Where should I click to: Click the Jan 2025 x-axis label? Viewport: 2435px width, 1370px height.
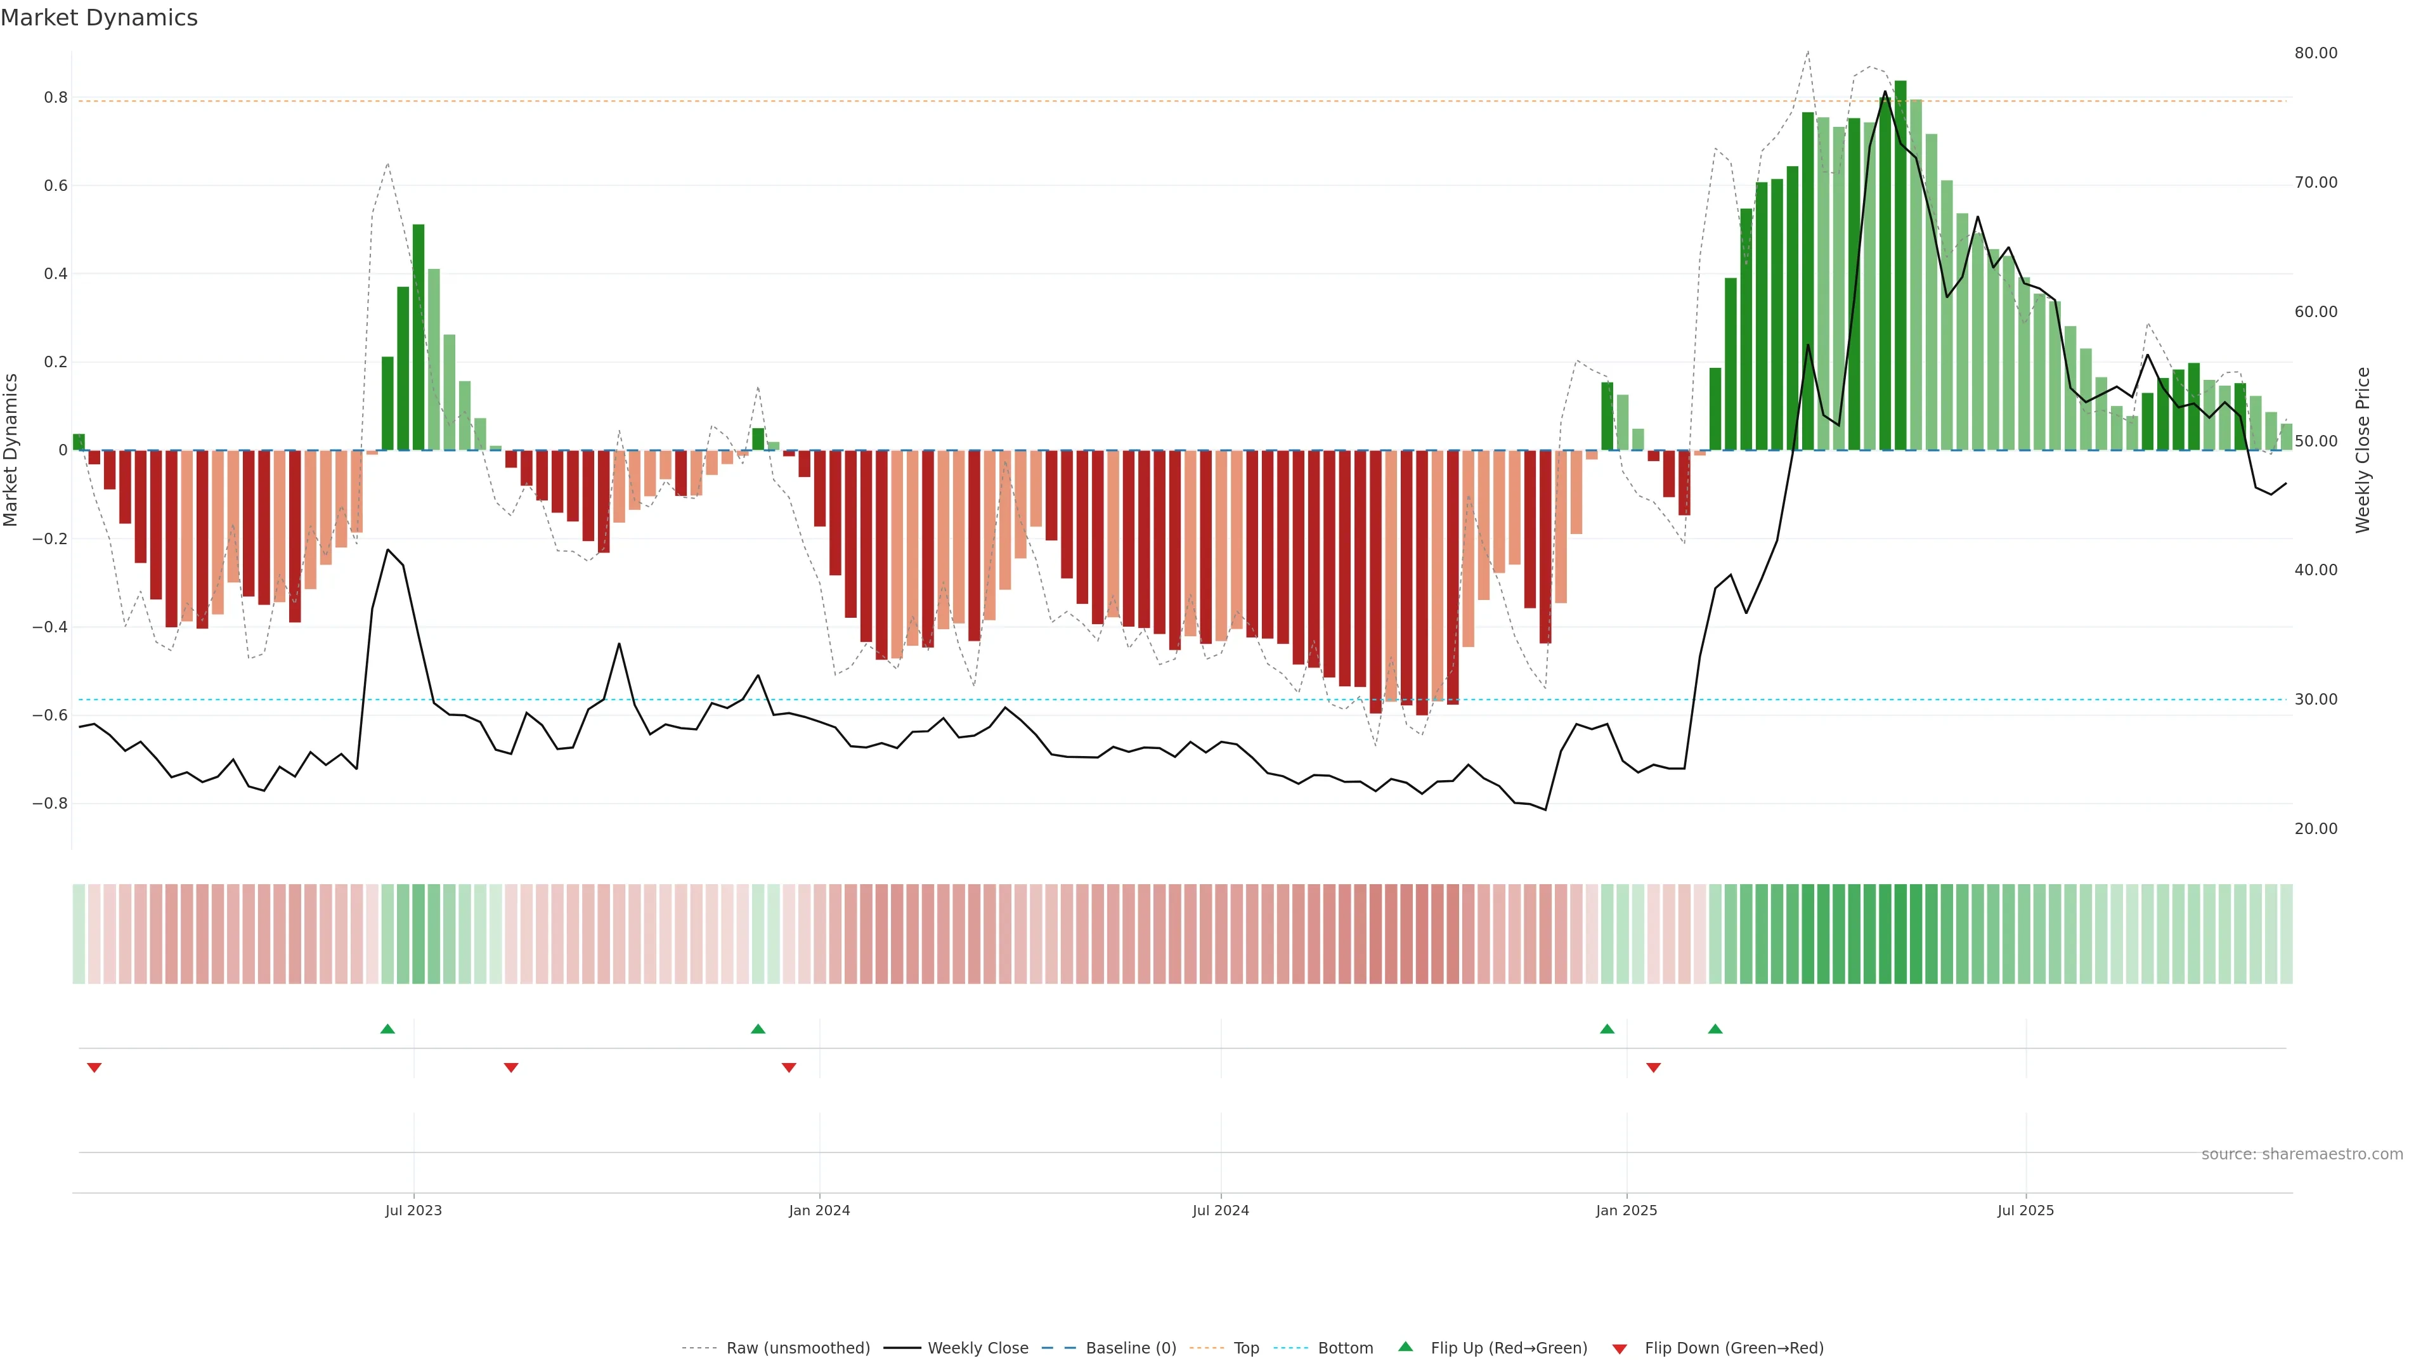point(1626,1210)
